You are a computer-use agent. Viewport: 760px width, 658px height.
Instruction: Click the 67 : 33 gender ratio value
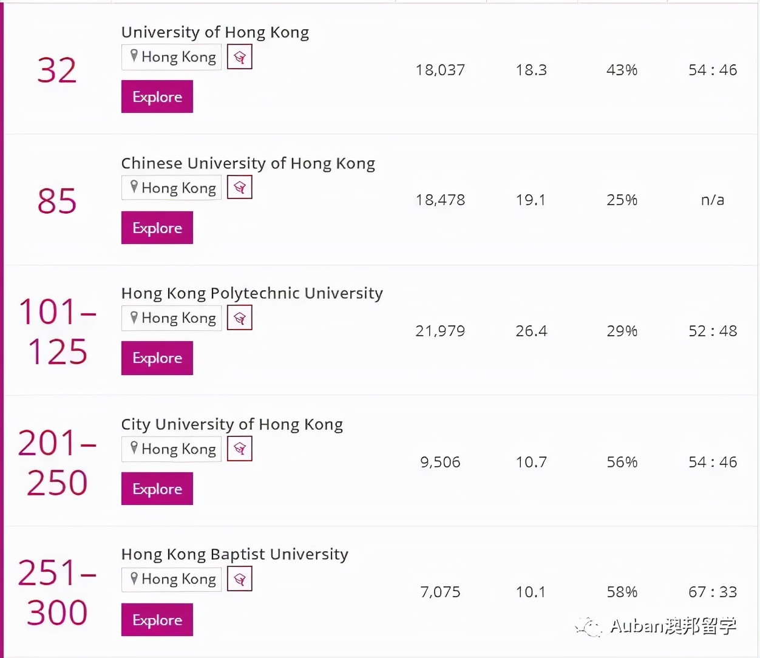tap(711, 591)
